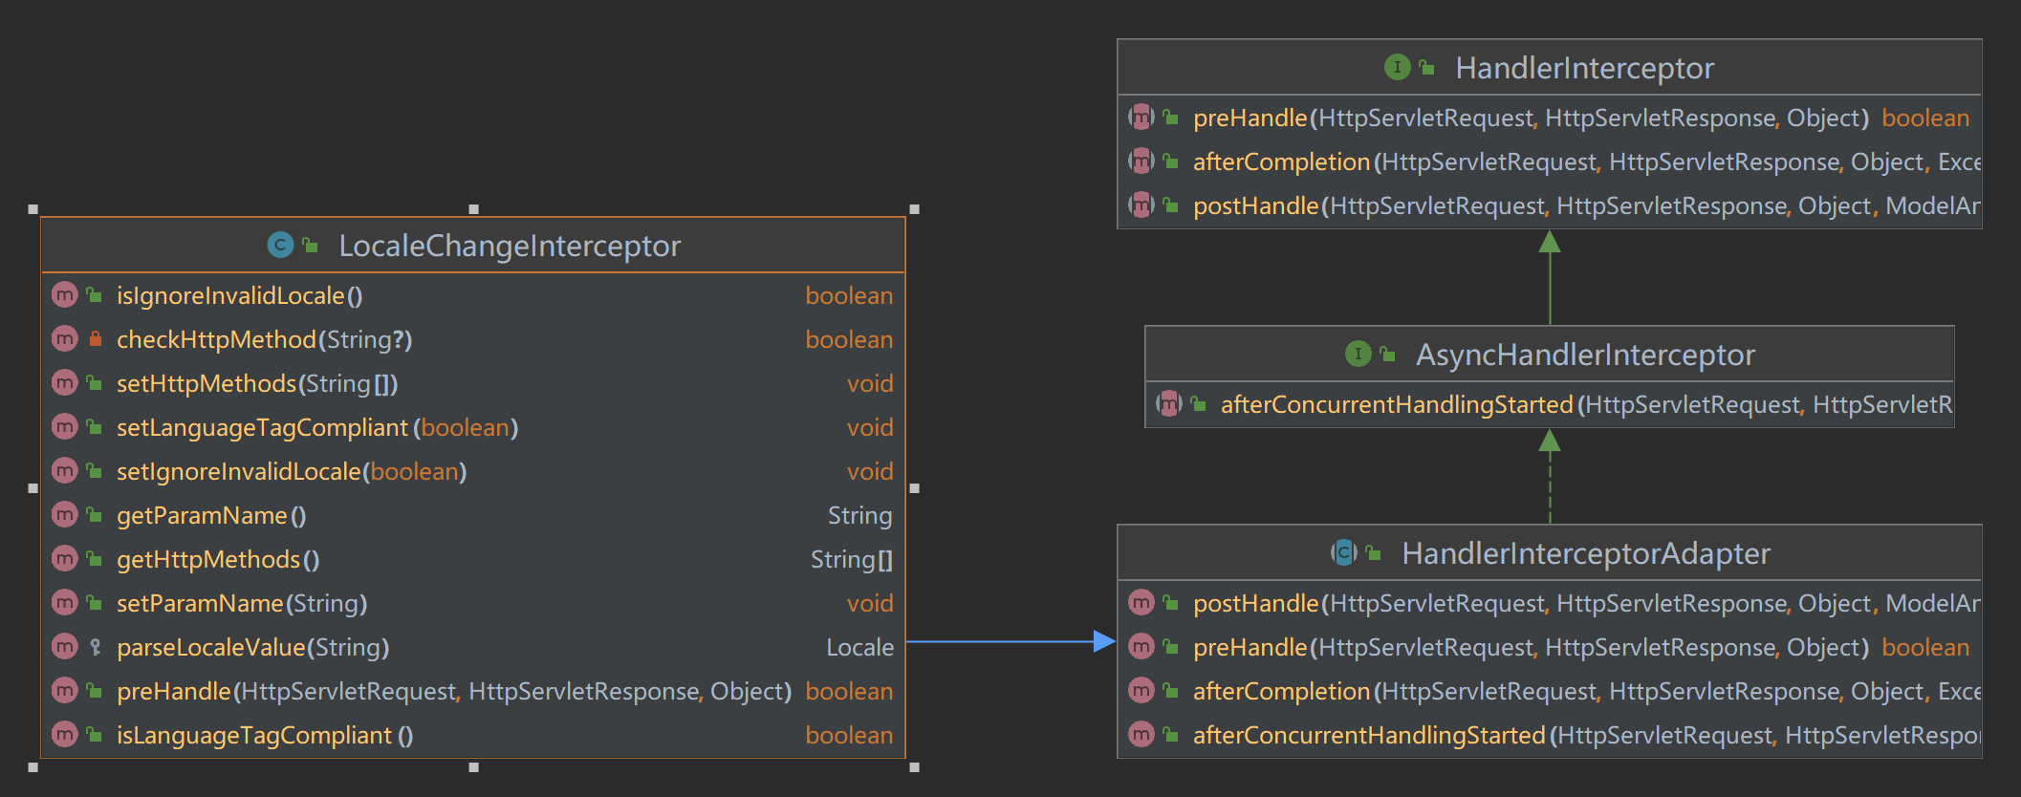This screenshot has height=797, width=2021.
Task: Click the public visibility icon on getParamName()
Action: [95, 515]
